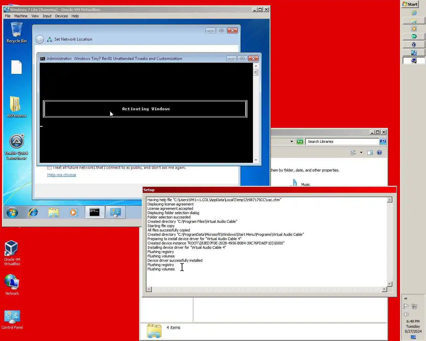The width and height of the screenshot is (426, 341).
Task: Click the Setup log up scroll arrow
Action: pos(390,200)
